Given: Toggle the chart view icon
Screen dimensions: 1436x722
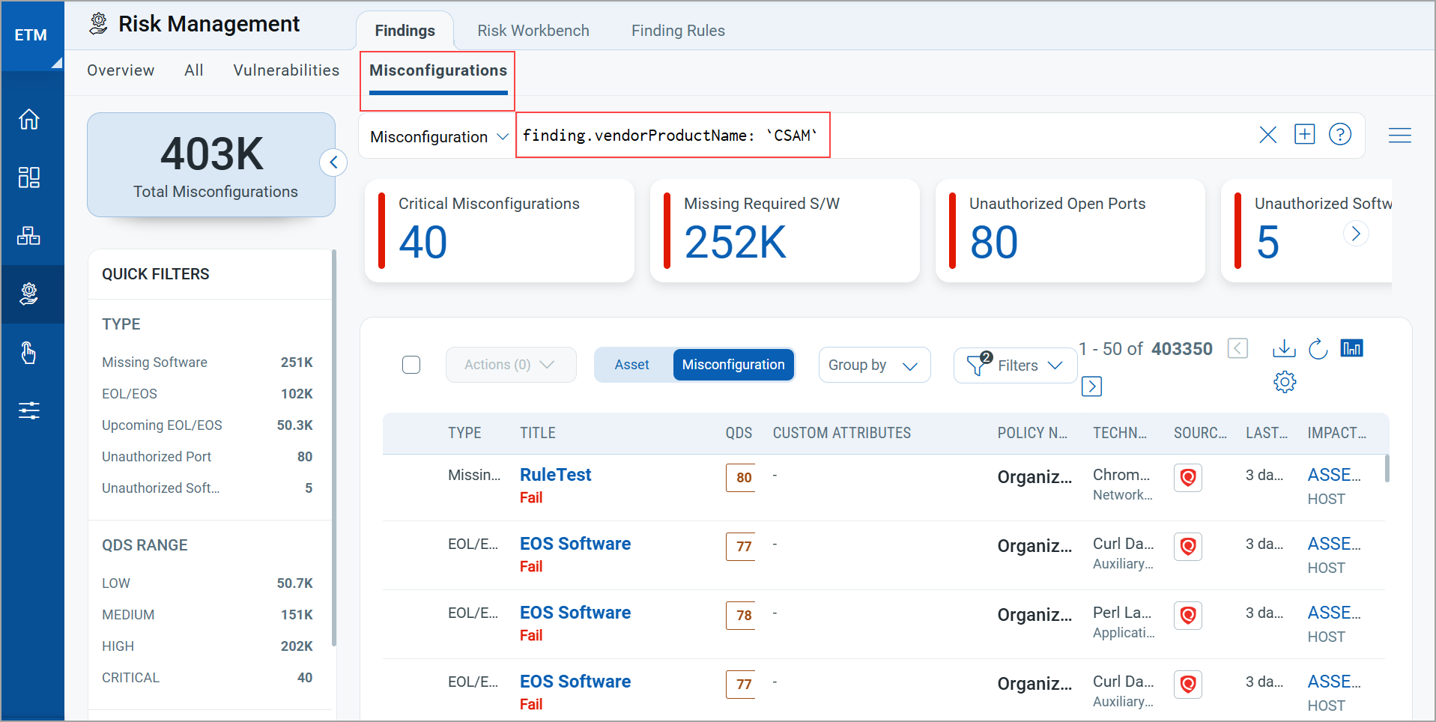Looking at the screenshot, I should (x=1352, y=348).
